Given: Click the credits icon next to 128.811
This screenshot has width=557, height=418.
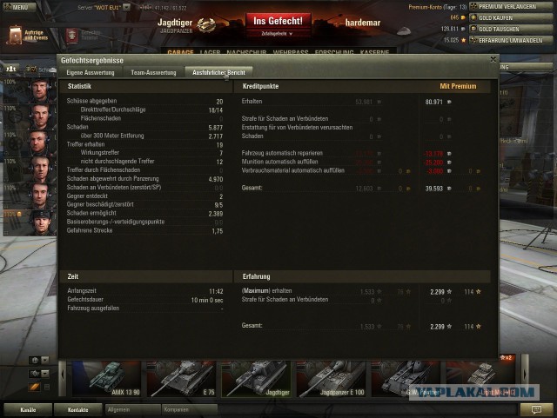Looking at the screenshot, I should click(x=463, y=29).
